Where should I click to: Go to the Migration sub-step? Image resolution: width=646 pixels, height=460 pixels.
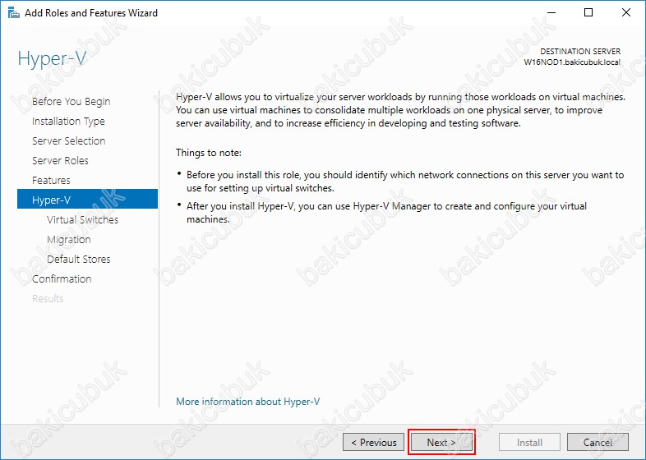pyautogui.click(x=68, y=240)
